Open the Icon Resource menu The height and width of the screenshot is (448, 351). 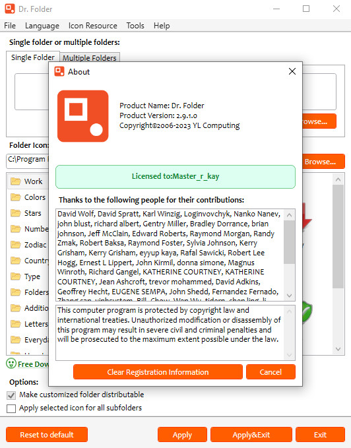point(93,26)
